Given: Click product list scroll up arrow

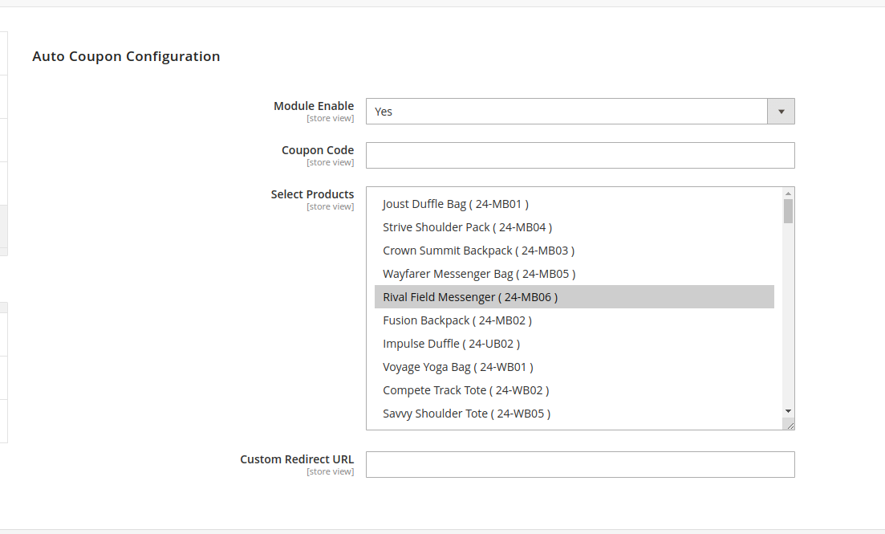Looking at the screenshot, I should [x=789, y=194].
